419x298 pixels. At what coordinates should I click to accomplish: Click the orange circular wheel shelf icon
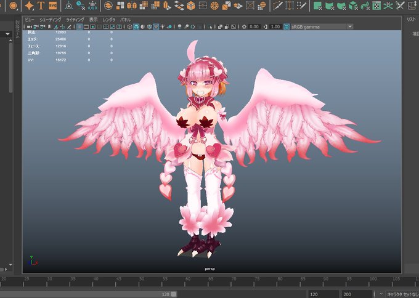pos(214,6)
